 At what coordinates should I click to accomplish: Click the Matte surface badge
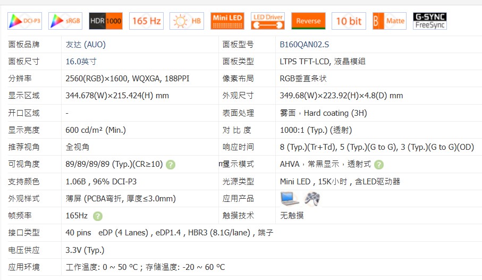[x=389, y=21]
